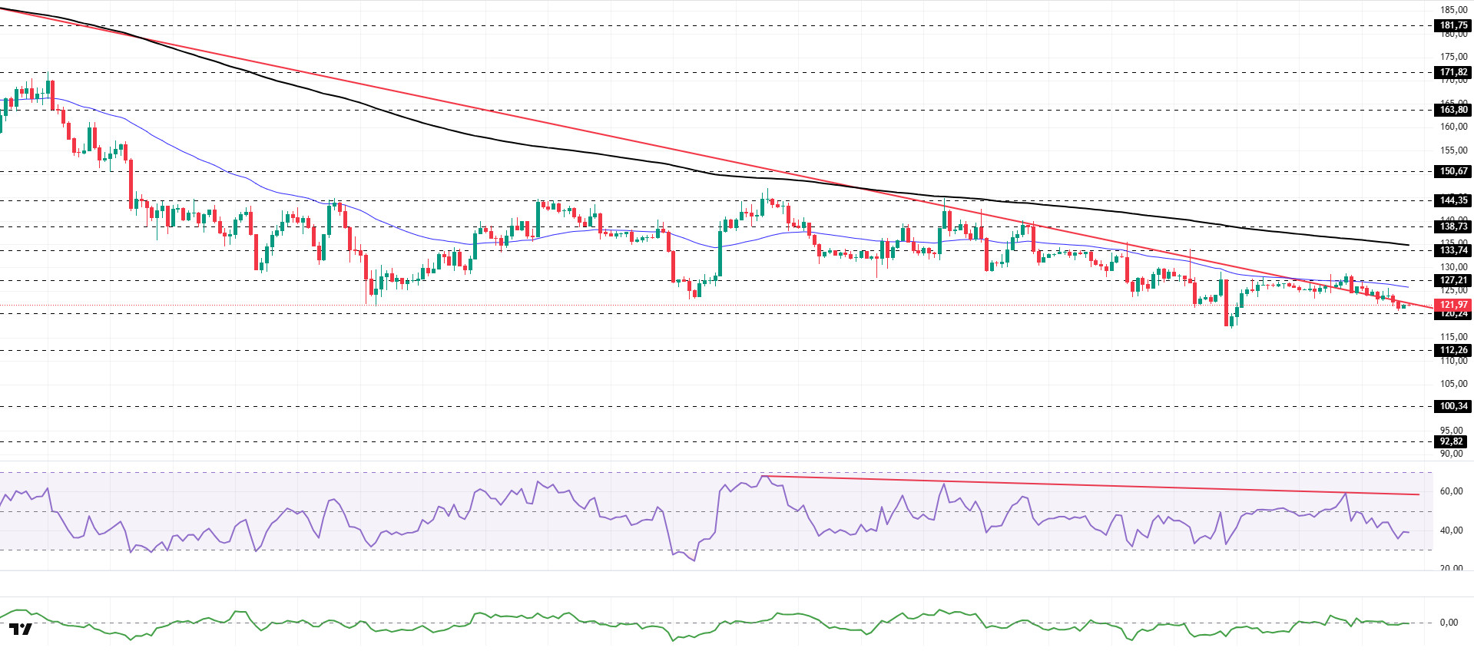This screenshot has height=651, width=1474.
Task: Select the 112,26 support level label
Action: [x=1452, y=350]
